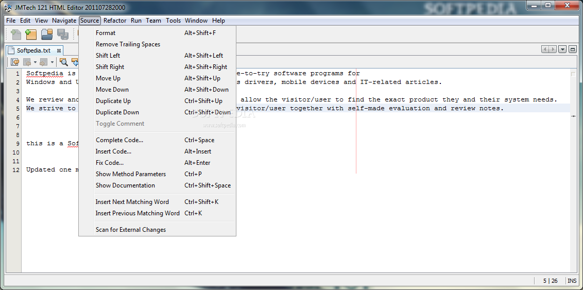Select Remove Trailing Spaces
Viewport: 583px width, 290px height.
(157, 44)
